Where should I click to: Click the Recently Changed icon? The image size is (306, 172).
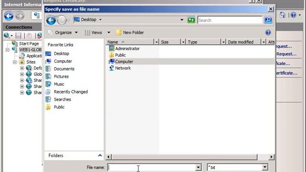(x=48, y=92)
